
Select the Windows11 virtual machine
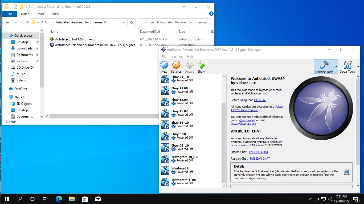tap(180, 170)
